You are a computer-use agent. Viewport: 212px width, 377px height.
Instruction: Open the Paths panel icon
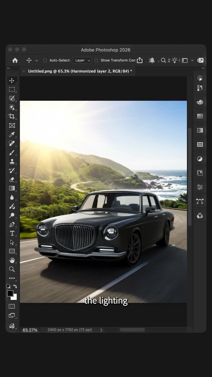click(200, 201)
